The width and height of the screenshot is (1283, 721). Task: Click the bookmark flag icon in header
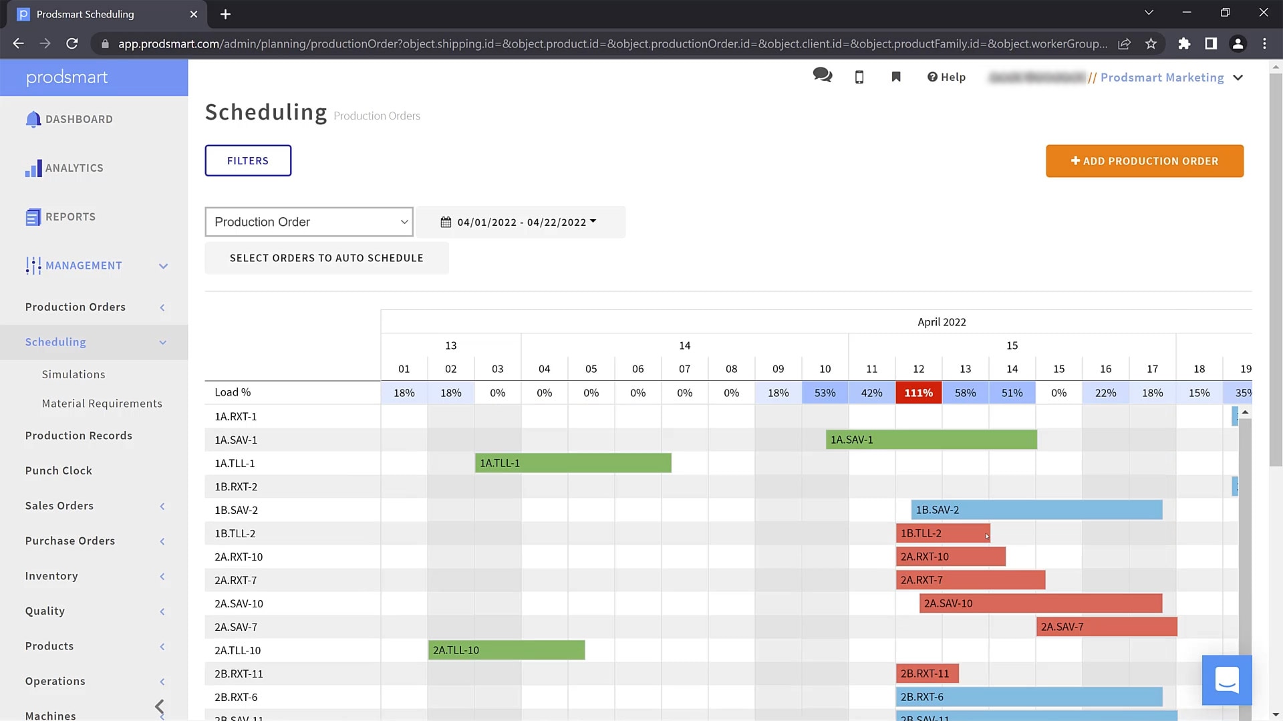(x=896, y=77)
